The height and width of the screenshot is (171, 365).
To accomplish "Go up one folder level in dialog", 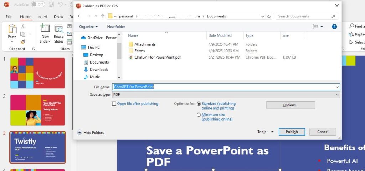I will pos(103,16).
